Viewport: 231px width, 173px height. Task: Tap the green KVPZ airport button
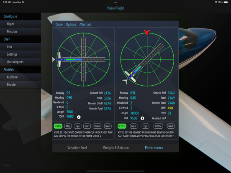58,126
